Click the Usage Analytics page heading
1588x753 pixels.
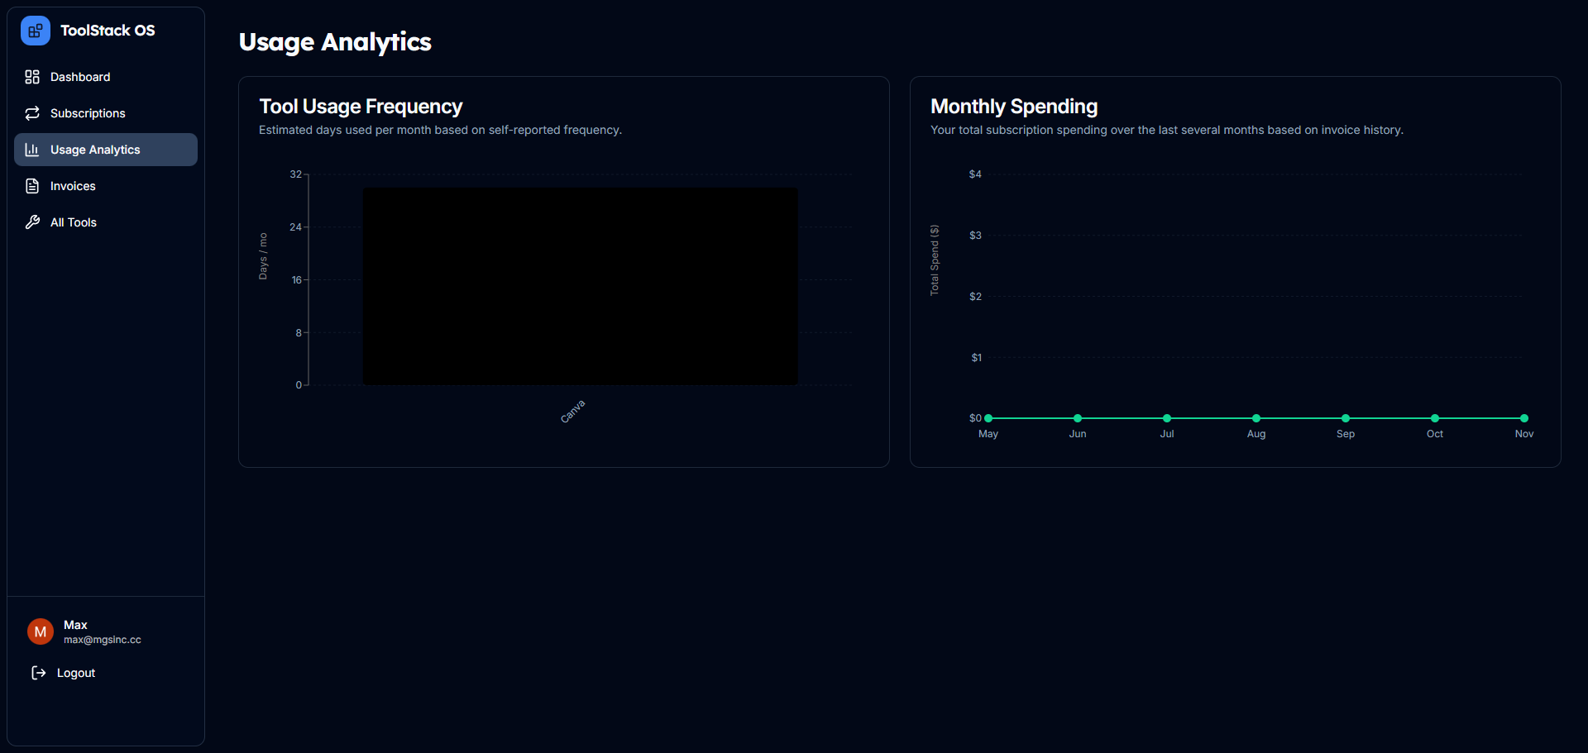click(335, 42)
